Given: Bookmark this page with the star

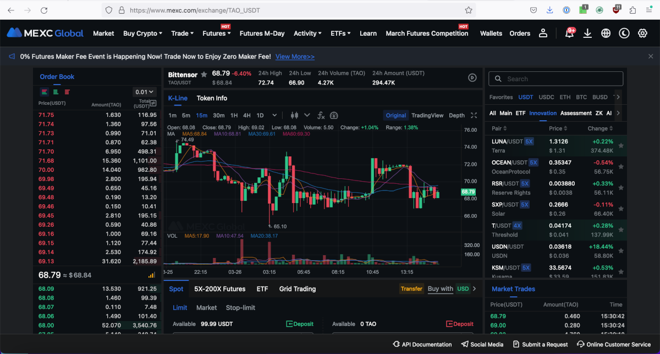Looking at the screenshot, I should (x=469, y=10).
